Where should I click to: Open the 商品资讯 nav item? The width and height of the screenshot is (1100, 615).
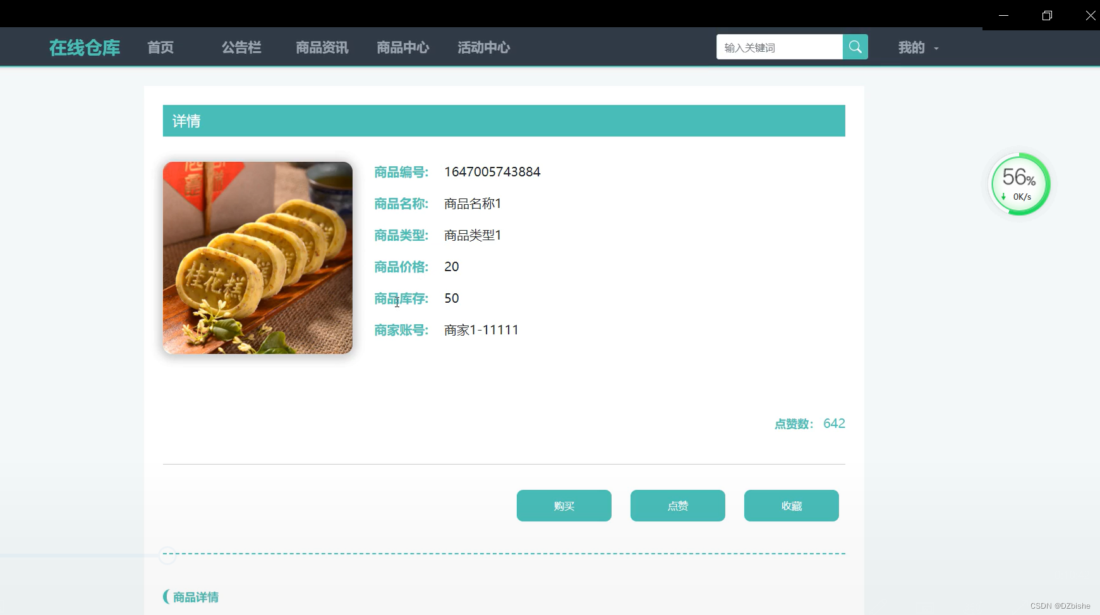(322, 47)
